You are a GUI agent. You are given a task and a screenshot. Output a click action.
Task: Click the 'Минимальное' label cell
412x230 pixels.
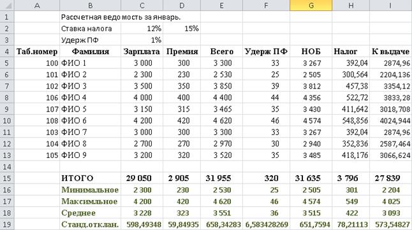[90, 190]
